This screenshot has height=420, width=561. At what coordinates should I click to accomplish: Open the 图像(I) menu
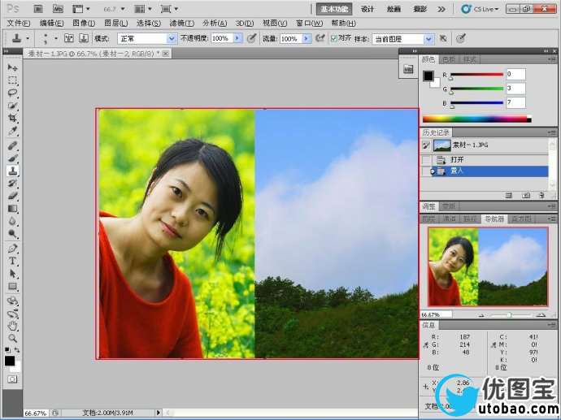coord(84,24)
